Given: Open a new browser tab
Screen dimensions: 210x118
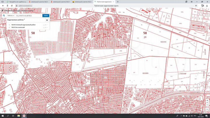Looking at the screenshot, I should [x=118, y=2].
